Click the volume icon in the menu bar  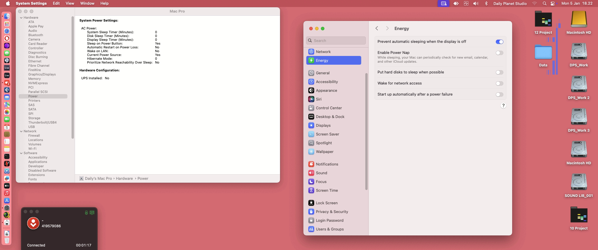point(476,3)
